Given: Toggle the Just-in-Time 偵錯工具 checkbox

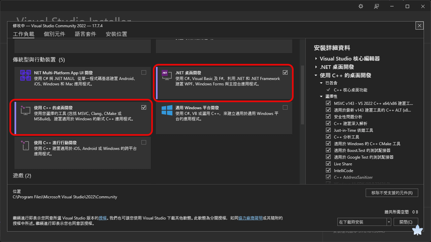Looking at the screenshot, I should (x=328, y=130).
